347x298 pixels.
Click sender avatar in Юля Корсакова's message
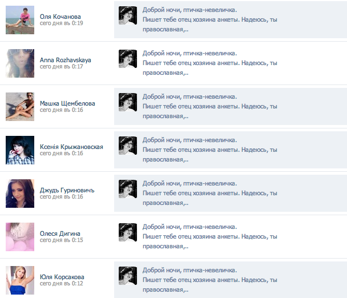pos(128,276)
